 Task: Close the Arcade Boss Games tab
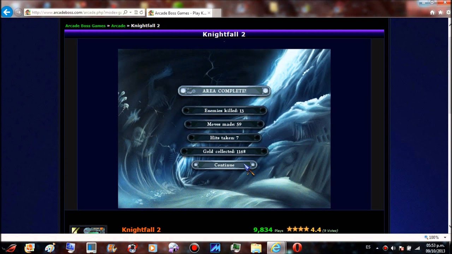pyautogui.click(x=209, y=13)
